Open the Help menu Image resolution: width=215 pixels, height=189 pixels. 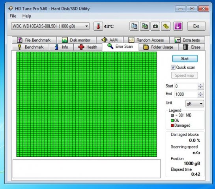(26, 16)
